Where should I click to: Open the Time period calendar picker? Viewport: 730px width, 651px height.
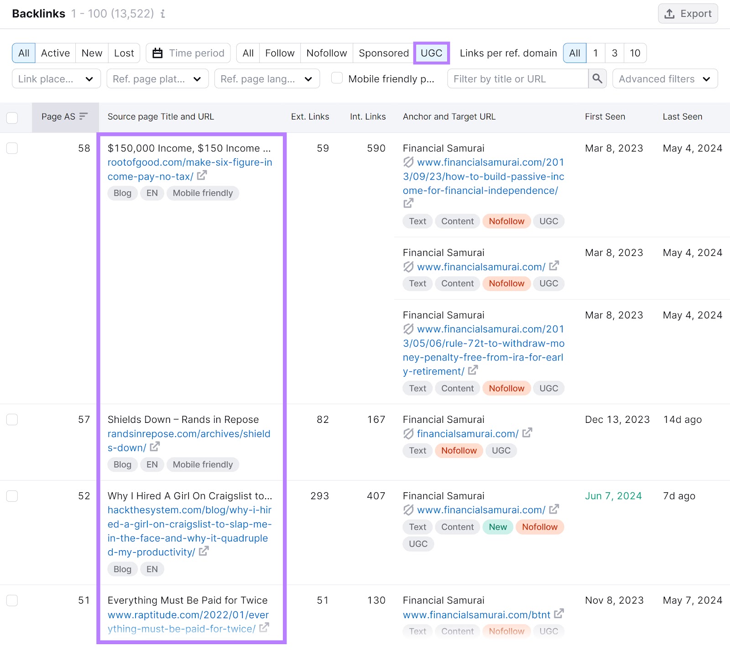[x=157, y=53]
